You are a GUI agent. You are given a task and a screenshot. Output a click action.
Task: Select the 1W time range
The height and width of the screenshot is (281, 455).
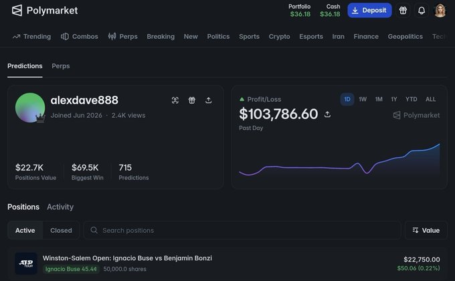click(363, 99)
